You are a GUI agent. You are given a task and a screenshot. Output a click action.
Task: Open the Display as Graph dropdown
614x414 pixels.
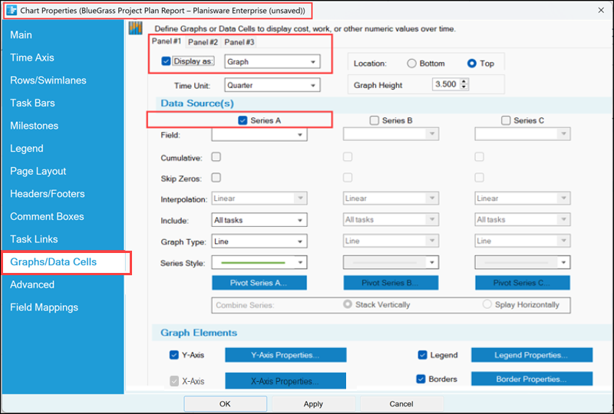coord(272,62)
